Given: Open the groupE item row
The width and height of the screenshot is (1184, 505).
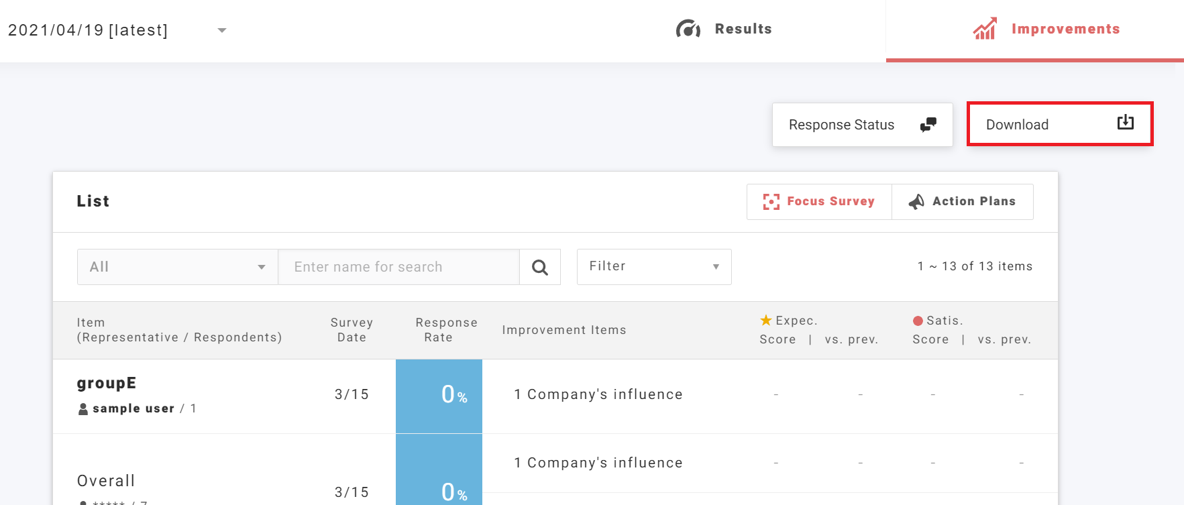Looking at the screenshot, I should click(107, 383).
